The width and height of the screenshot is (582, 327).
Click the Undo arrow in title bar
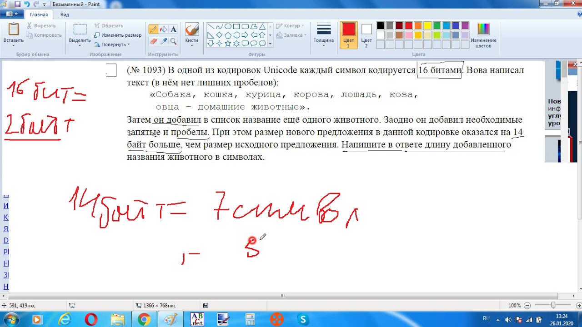[x=27, y=4]
